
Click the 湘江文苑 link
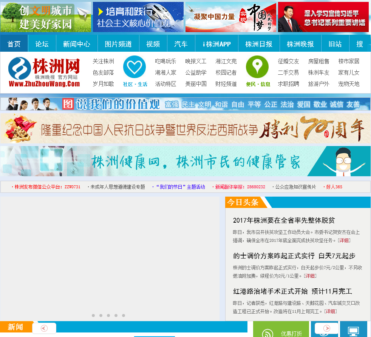[226, 61]
